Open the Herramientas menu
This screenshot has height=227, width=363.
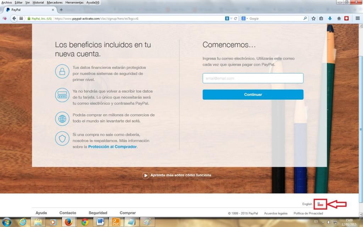pyautogui.click(x=74, y=2)
